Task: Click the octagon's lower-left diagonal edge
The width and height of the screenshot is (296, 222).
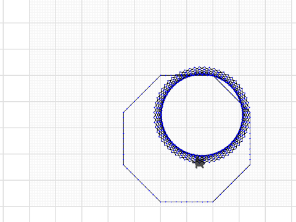Action: coord(142,183)
